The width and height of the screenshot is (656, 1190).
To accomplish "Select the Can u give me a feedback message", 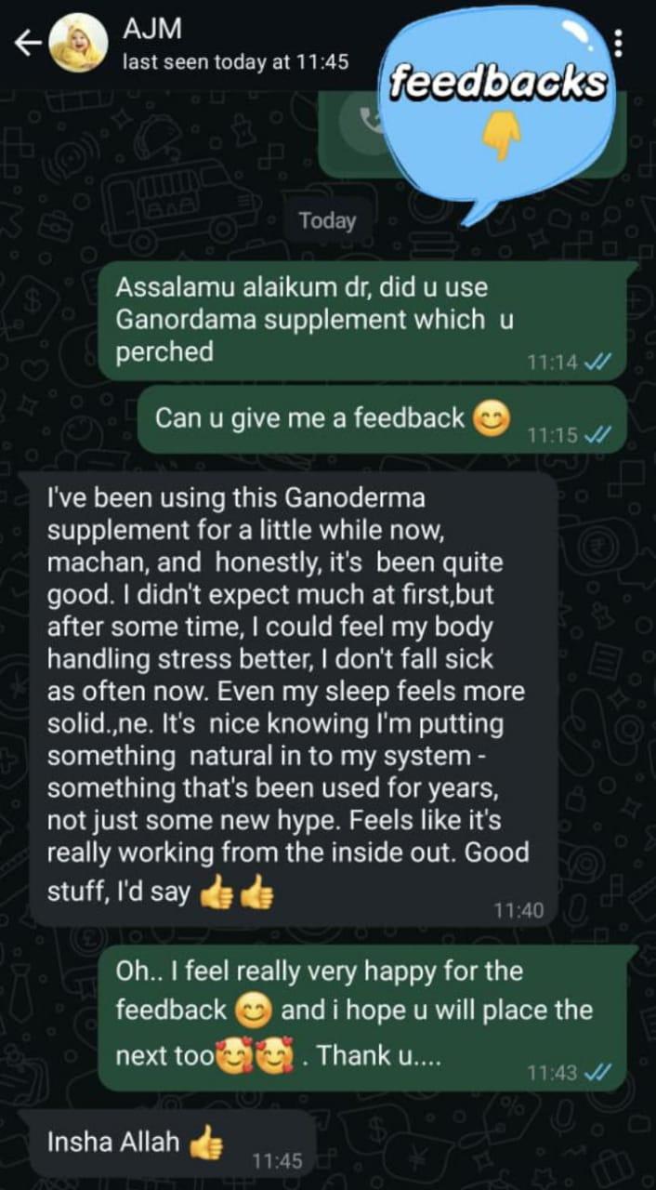I will point(382,420).
